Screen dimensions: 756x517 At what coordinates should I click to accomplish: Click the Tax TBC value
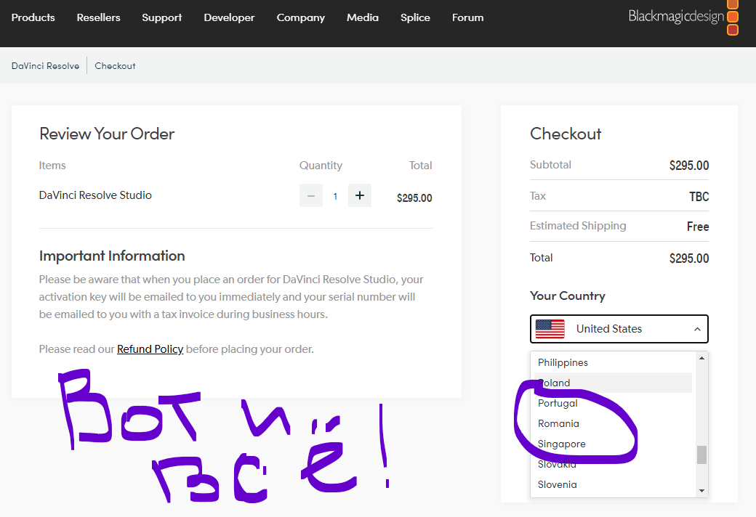(x=699, y=197)
